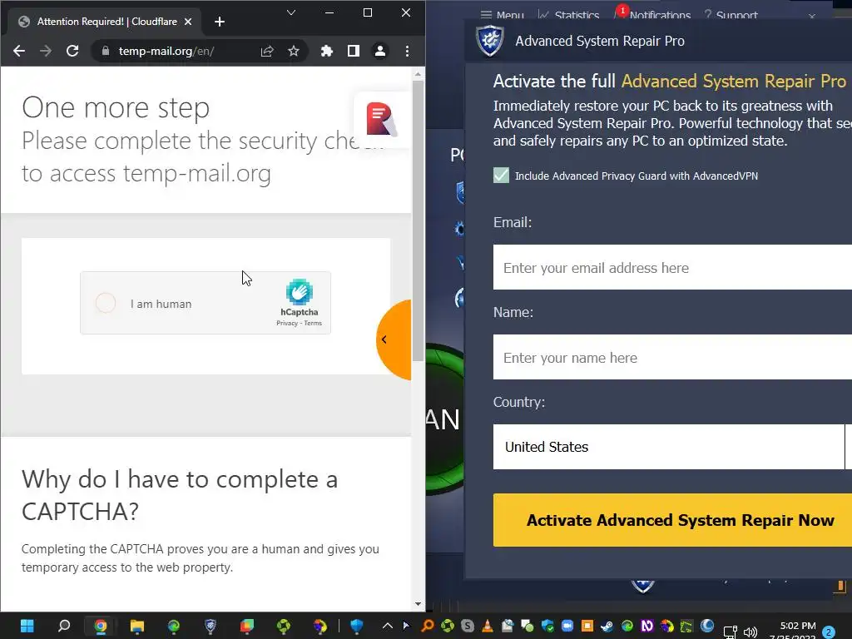852x639 pixels.
Task: Share this page via address bar icon
Action: (267, 51)
